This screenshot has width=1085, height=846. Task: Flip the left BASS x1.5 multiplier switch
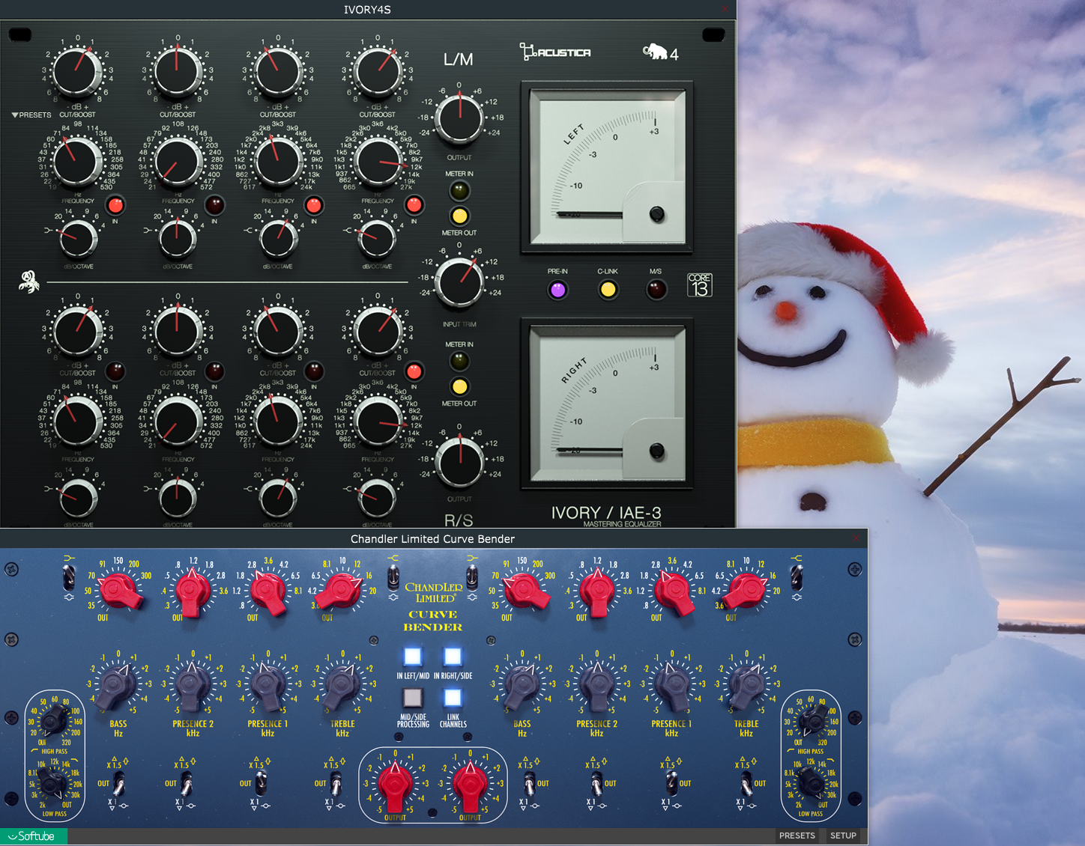coord(118,784)
